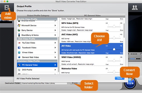Click the round RUN button
142x93 pixels.
tap(130, 83)
